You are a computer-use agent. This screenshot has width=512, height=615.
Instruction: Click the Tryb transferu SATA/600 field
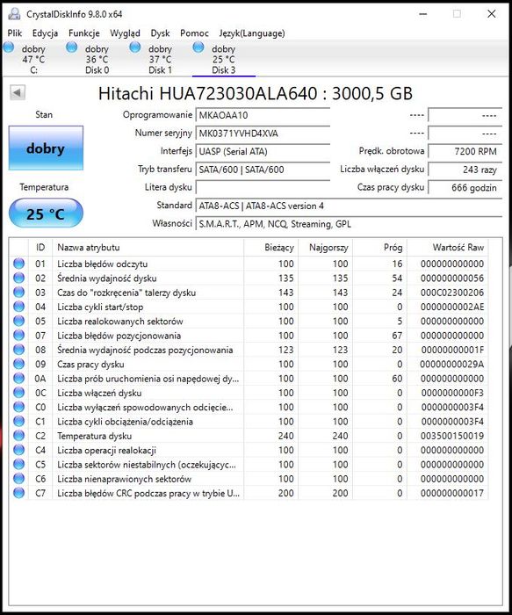pyautogui.click(x=263, y=170)
